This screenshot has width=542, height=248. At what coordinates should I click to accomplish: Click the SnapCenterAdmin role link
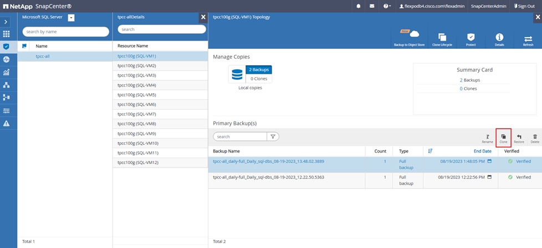point(488,6)
